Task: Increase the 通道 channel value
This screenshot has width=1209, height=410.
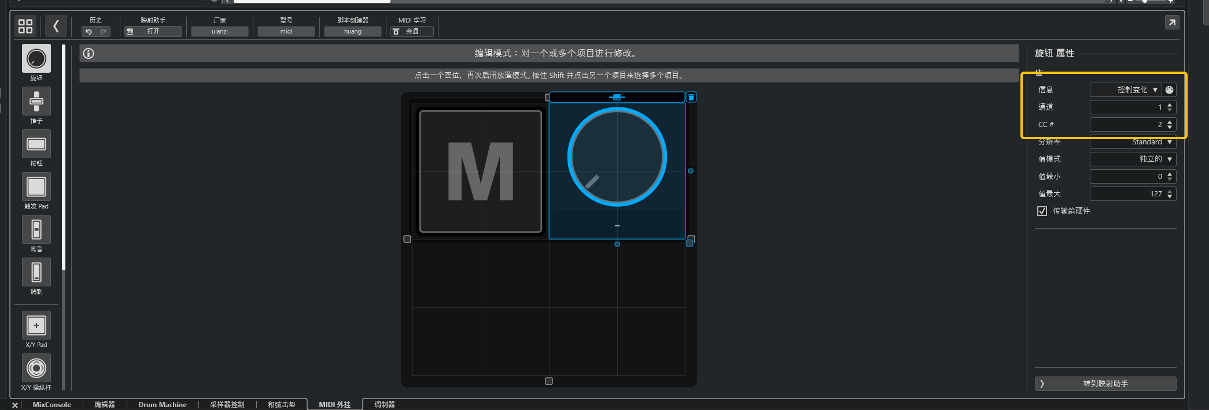Action: [1170, 105]
